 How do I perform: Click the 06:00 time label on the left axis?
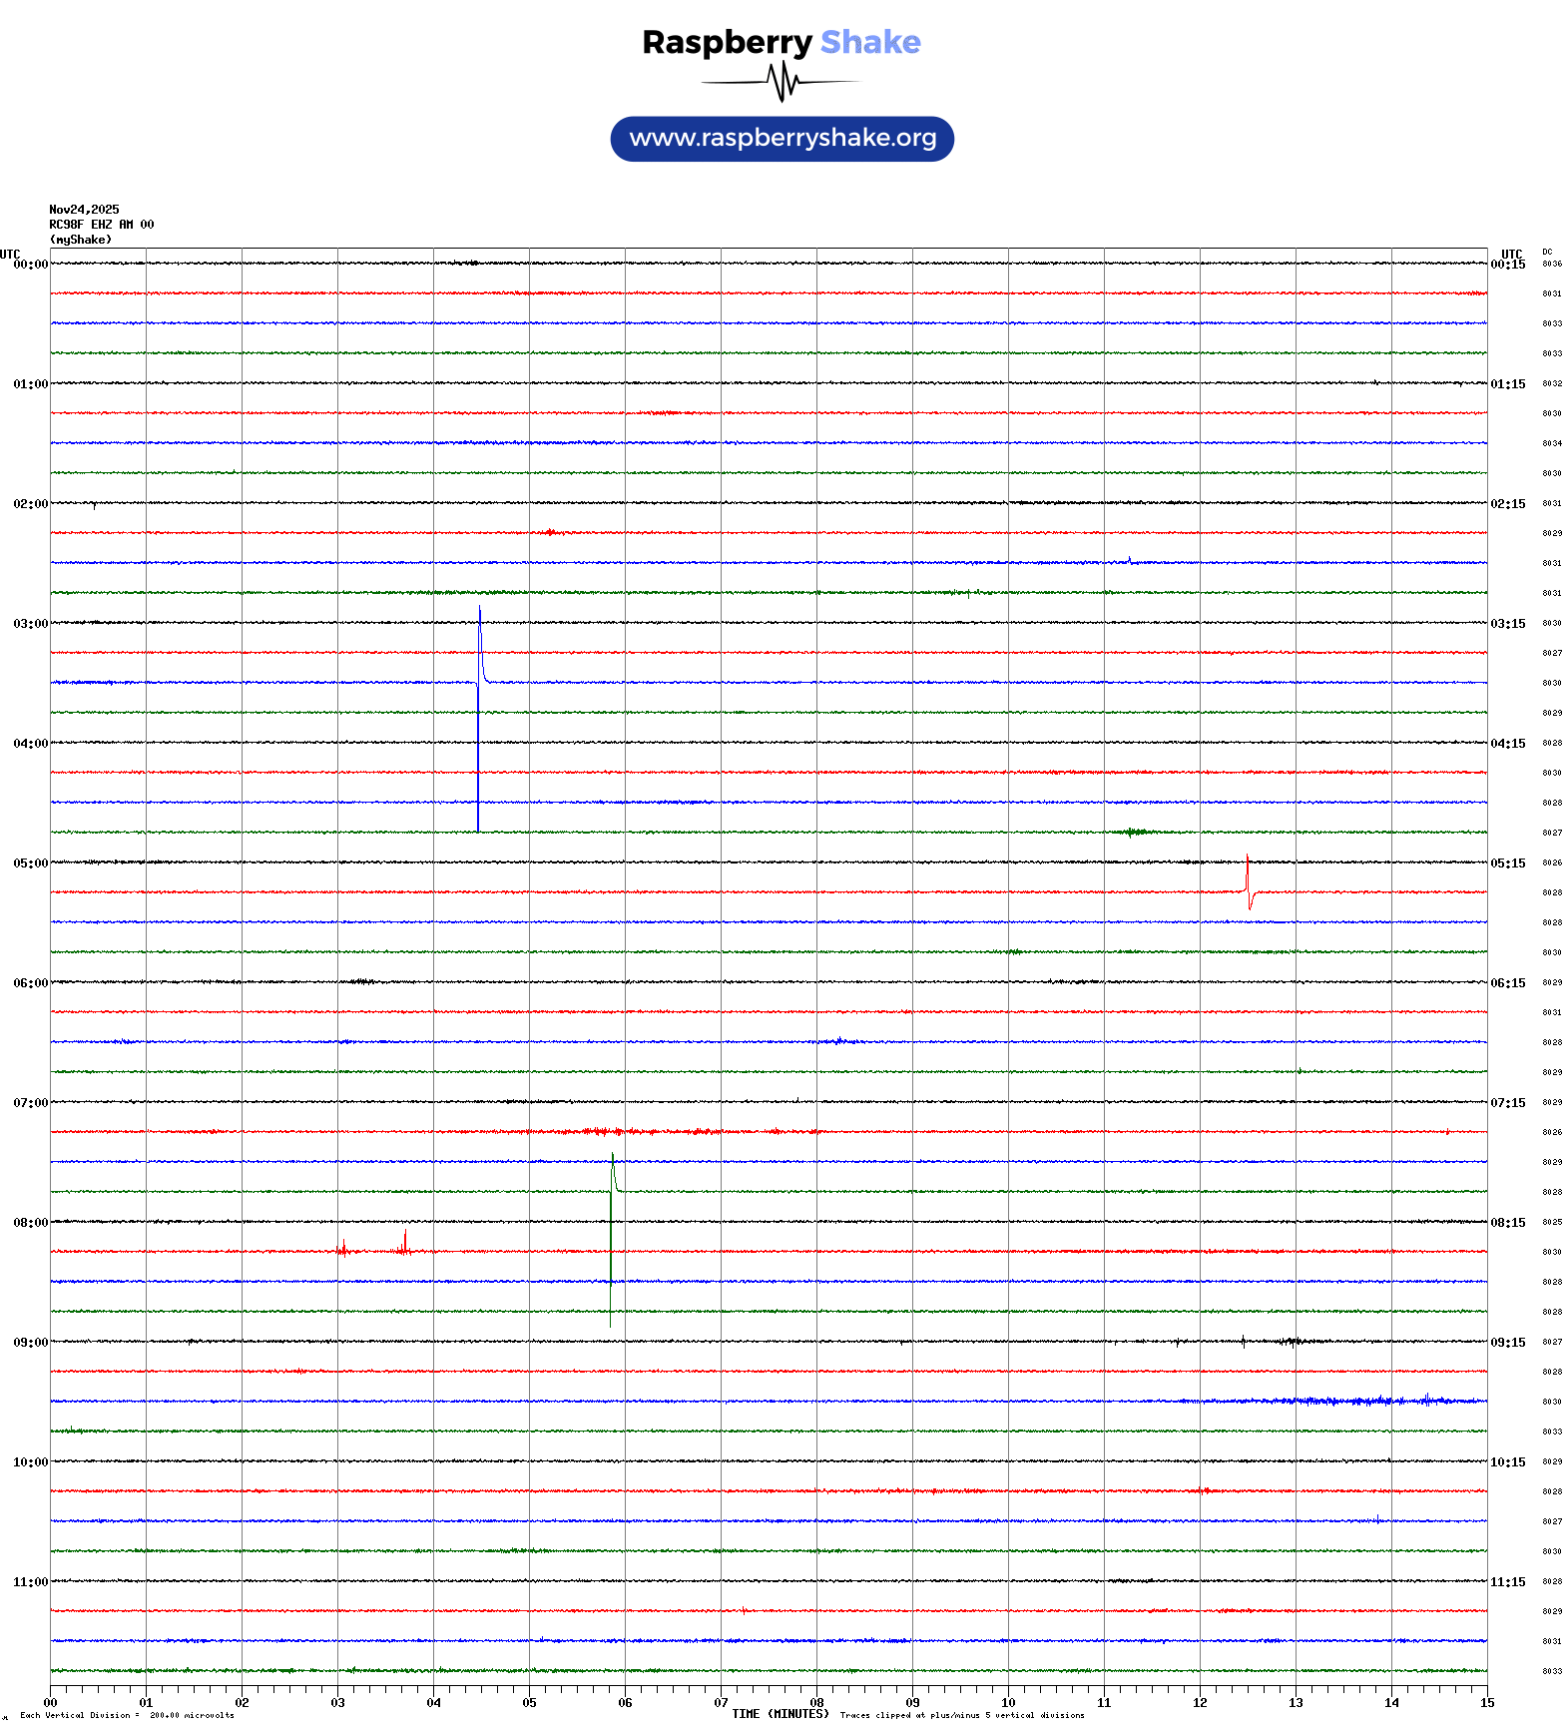pyautogui.click(x=30, y=983)
